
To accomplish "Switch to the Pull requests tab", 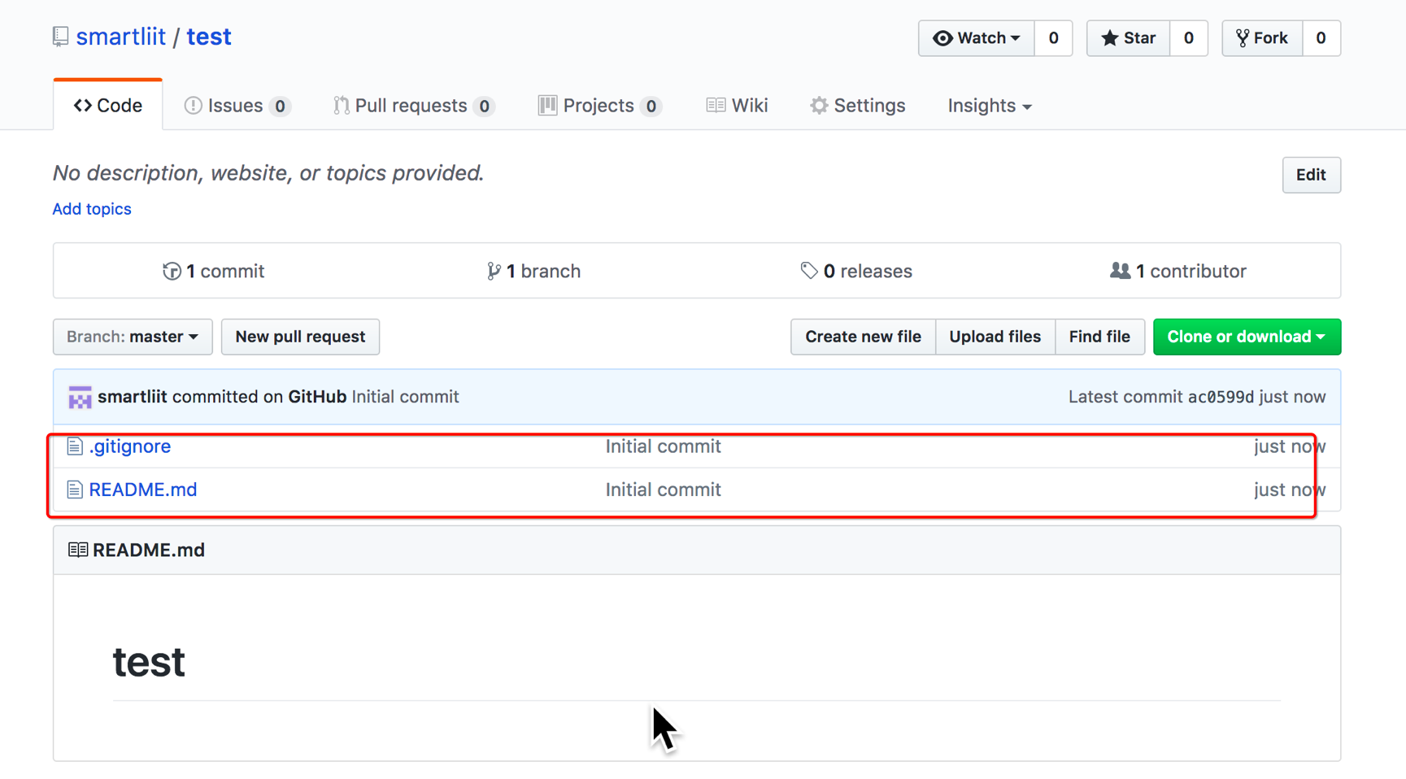I will 414,106.
